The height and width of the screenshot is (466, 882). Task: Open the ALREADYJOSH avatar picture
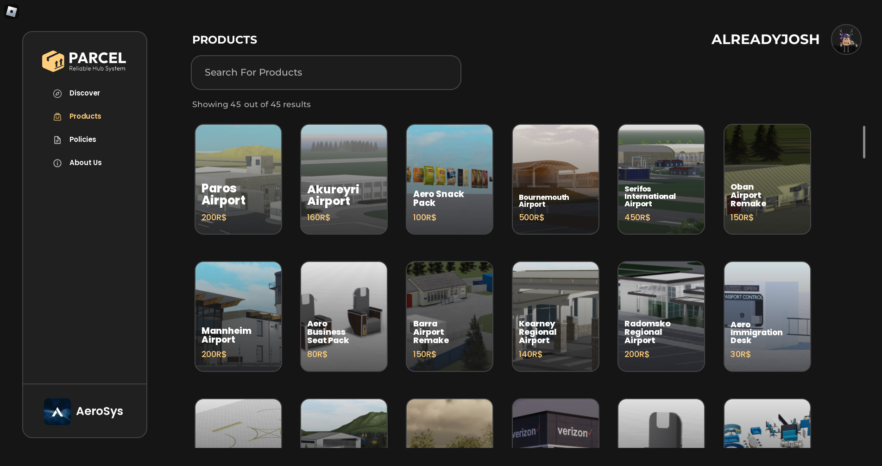846,39
